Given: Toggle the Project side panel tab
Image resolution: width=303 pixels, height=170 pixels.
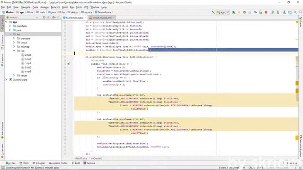Looking at the screenshot, I should tap(2, 23).
